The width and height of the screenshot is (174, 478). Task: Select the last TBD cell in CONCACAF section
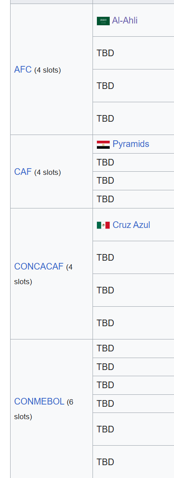tap(133, 323)
